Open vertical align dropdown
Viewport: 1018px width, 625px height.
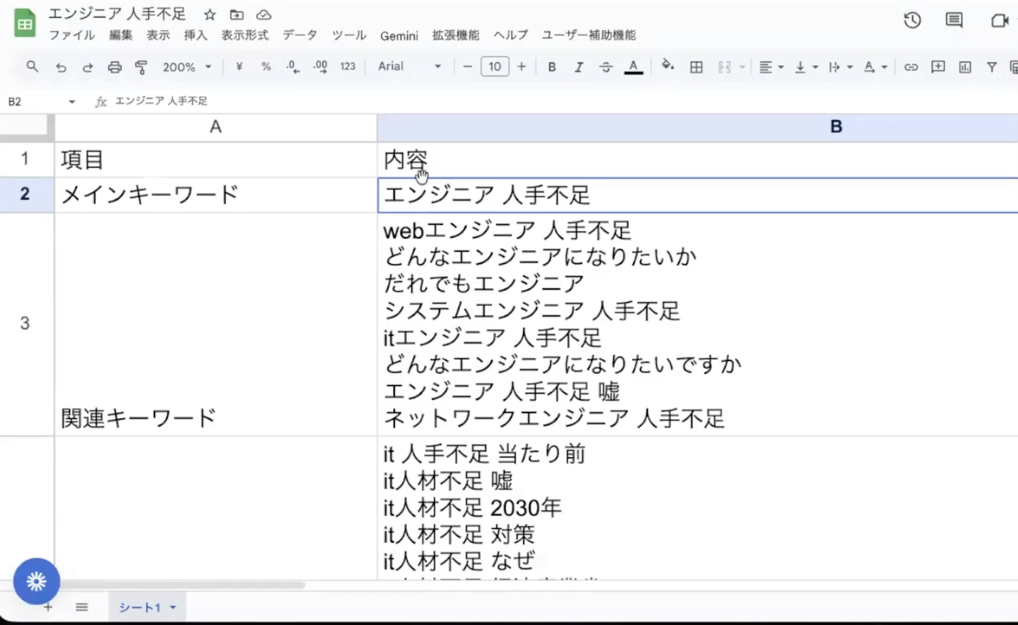point(806,67)
